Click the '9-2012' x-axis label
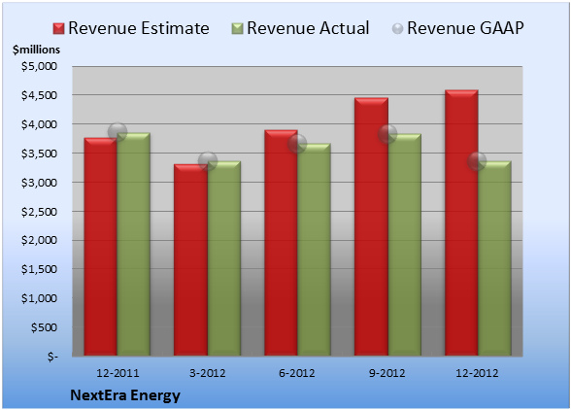The image size is (571, 410). tap(387, 373)
